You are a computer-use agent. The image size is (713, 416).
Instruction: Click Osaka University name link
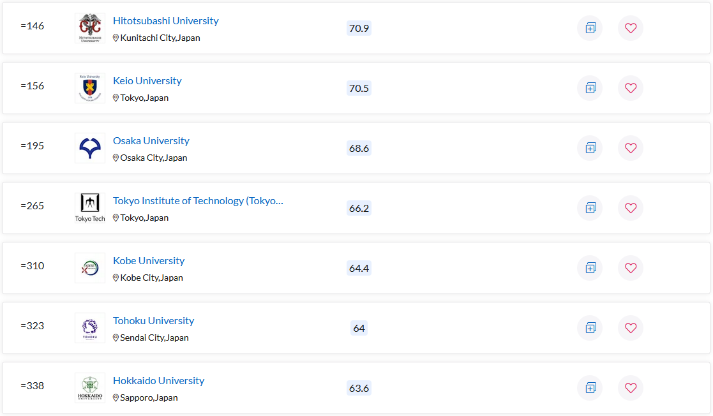(151, 141)
